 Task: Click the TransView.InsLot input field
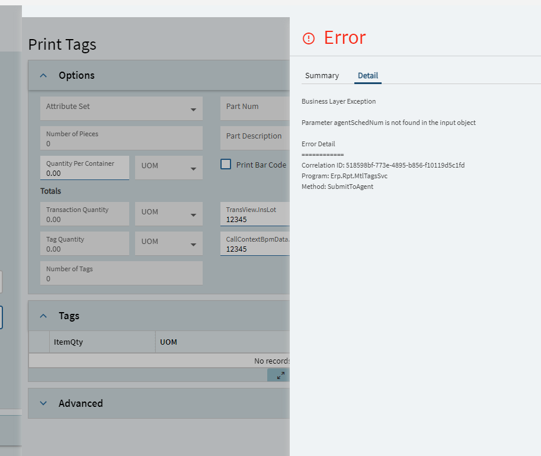pos(255,214)
